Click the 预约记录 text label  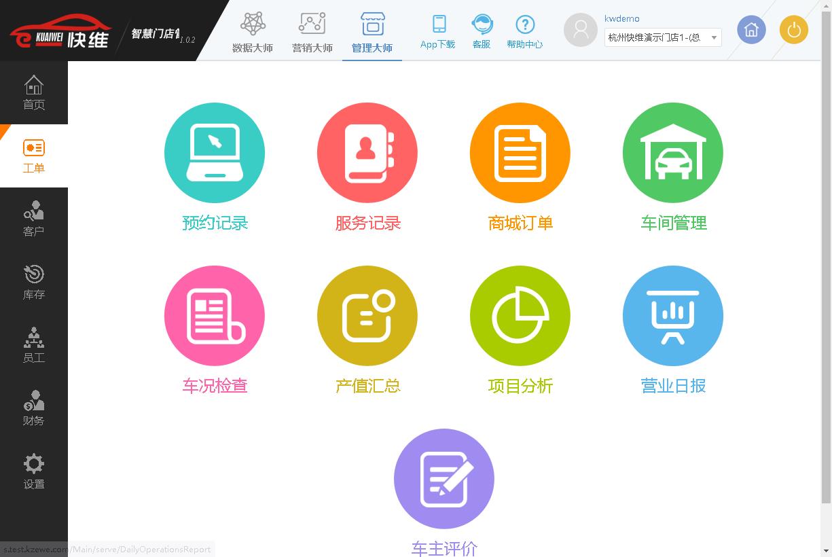(x=215, y=223)
